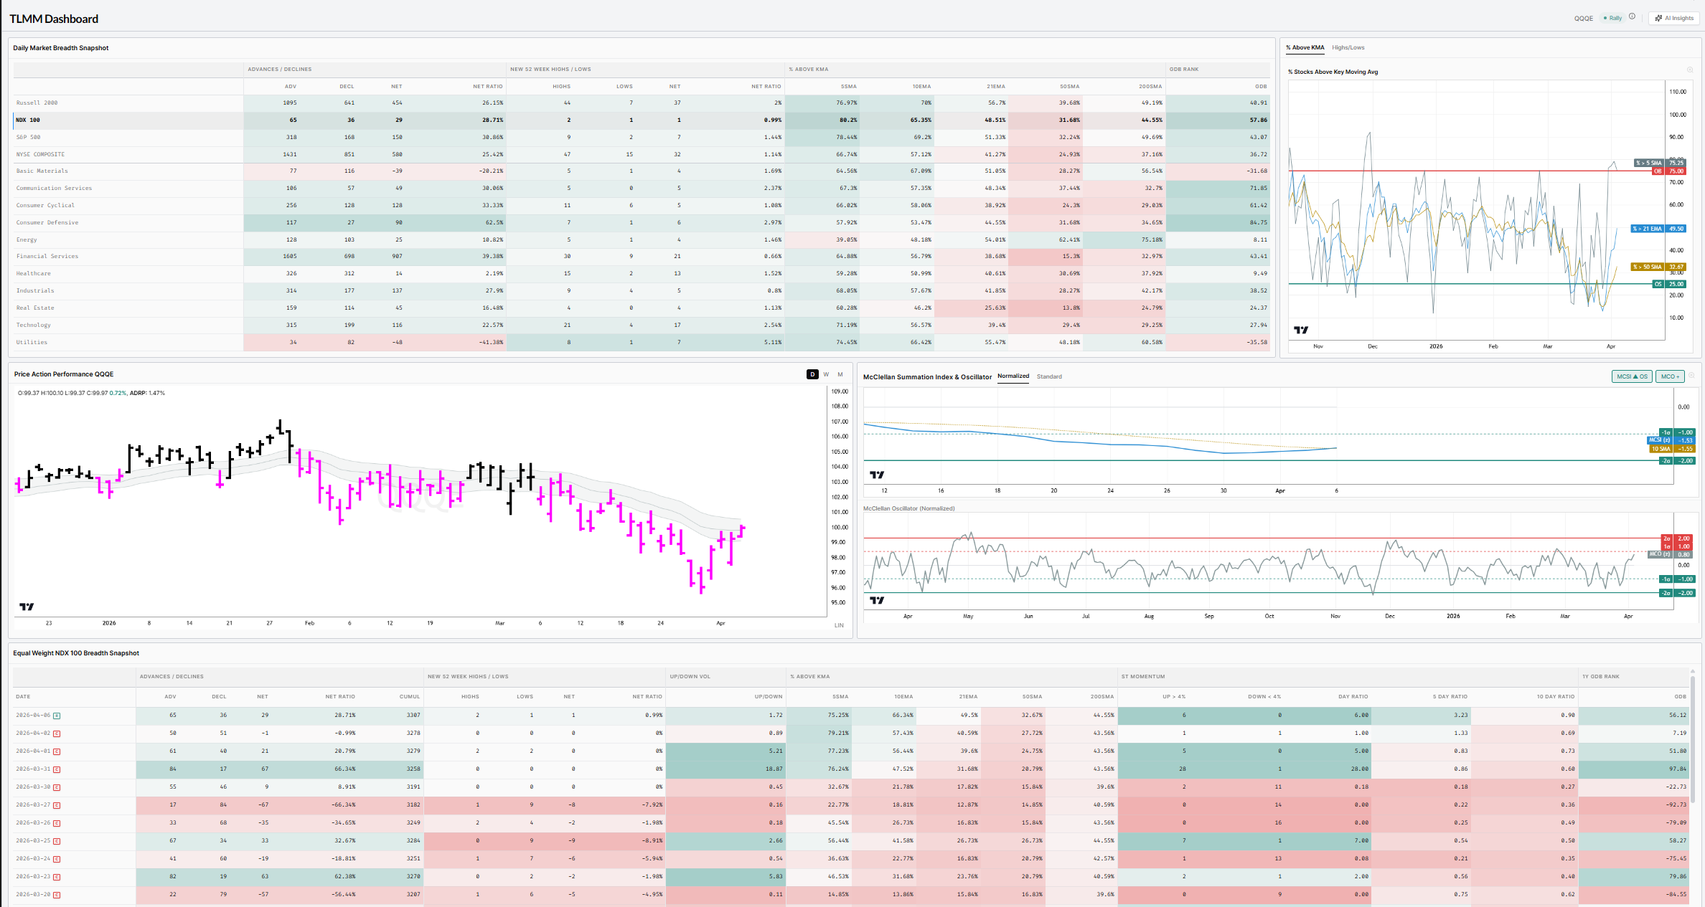Select the Daily timeframe button

click(x=812, y=374)
